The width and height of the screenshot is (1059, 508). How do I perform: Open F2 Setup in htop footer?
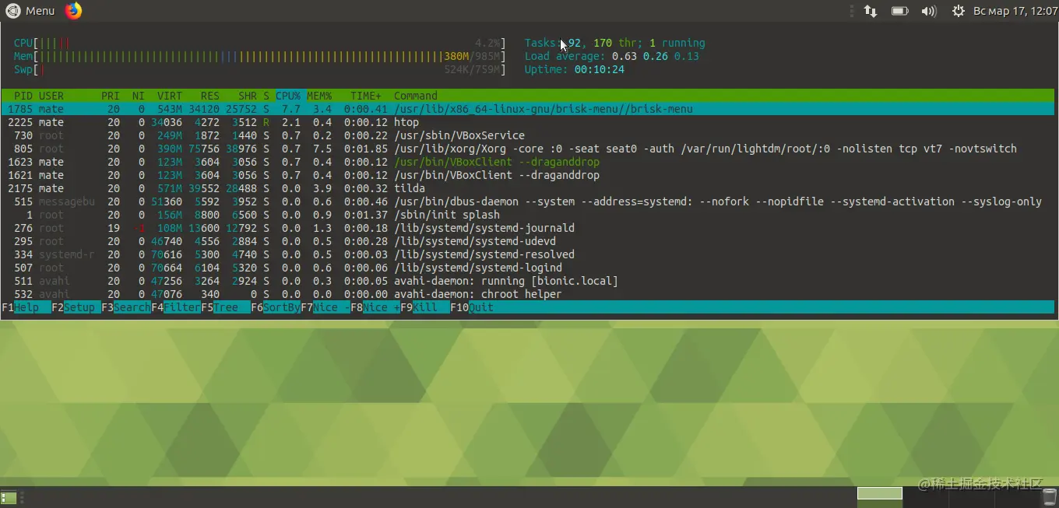pyautogui.click(x=76, y=307)
